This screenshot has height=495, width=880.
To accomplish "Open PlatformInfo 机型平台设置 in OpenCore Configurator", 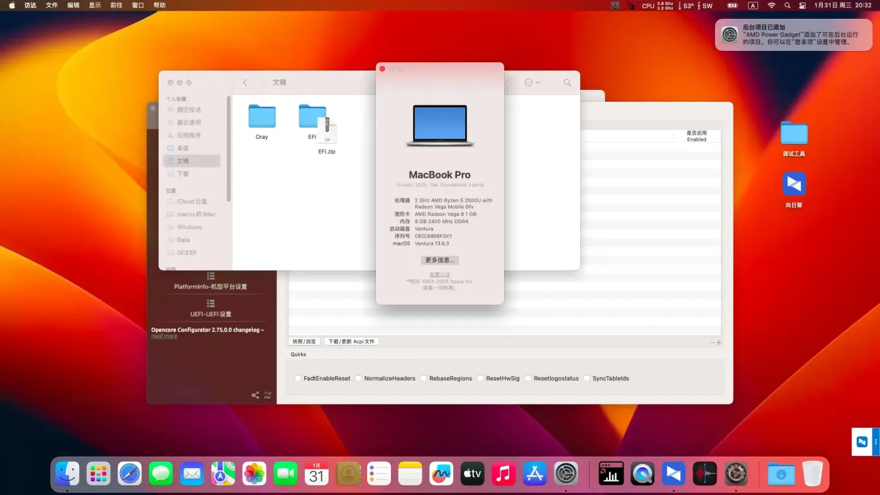I will pos(211,282).
